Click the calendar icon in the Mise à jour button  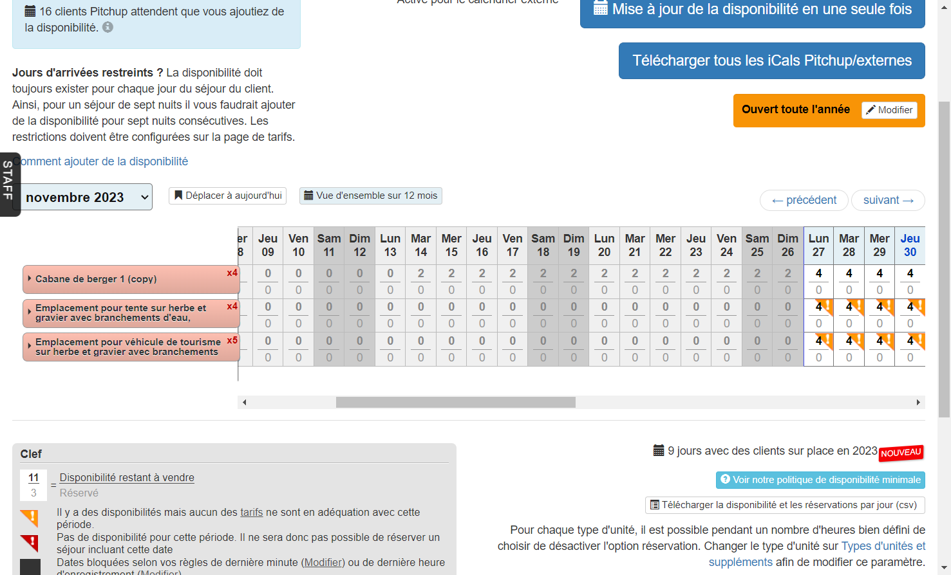tap(600, 9)
